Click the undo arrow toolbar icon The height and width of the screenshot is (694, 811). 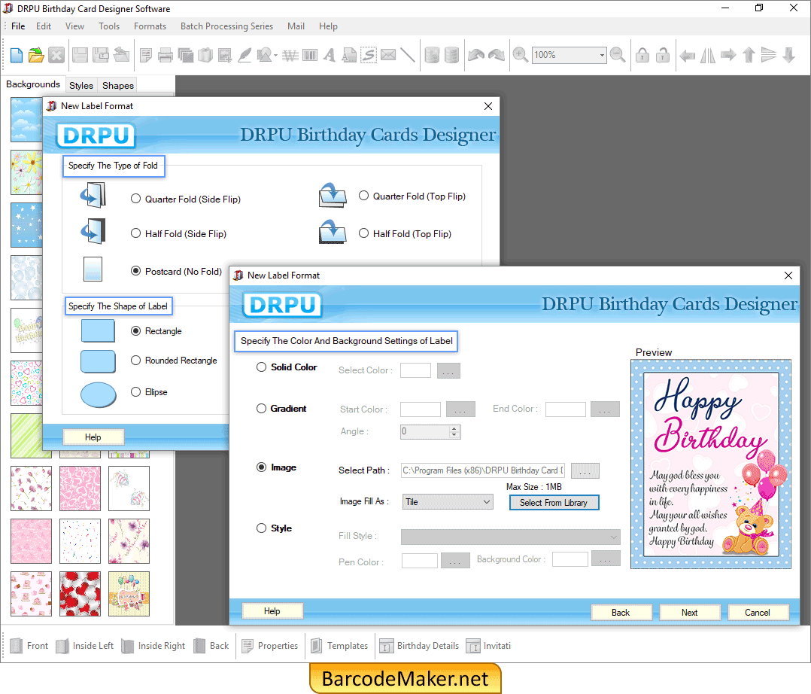pos(475,55)
